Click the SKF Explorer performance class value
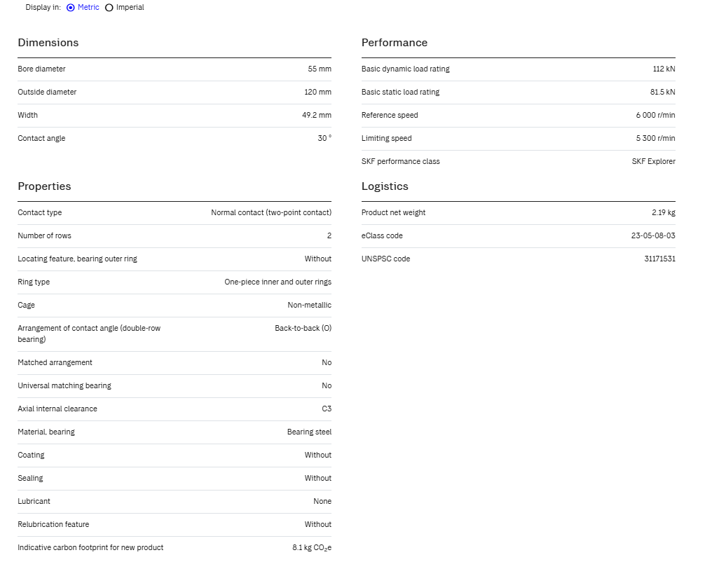Viewport: 712px width, 562px height. click(653, 162)
